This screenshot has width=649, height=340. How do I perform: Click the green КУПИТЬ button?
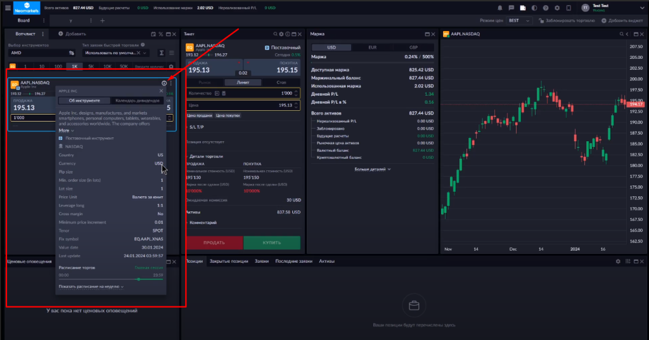272,242
